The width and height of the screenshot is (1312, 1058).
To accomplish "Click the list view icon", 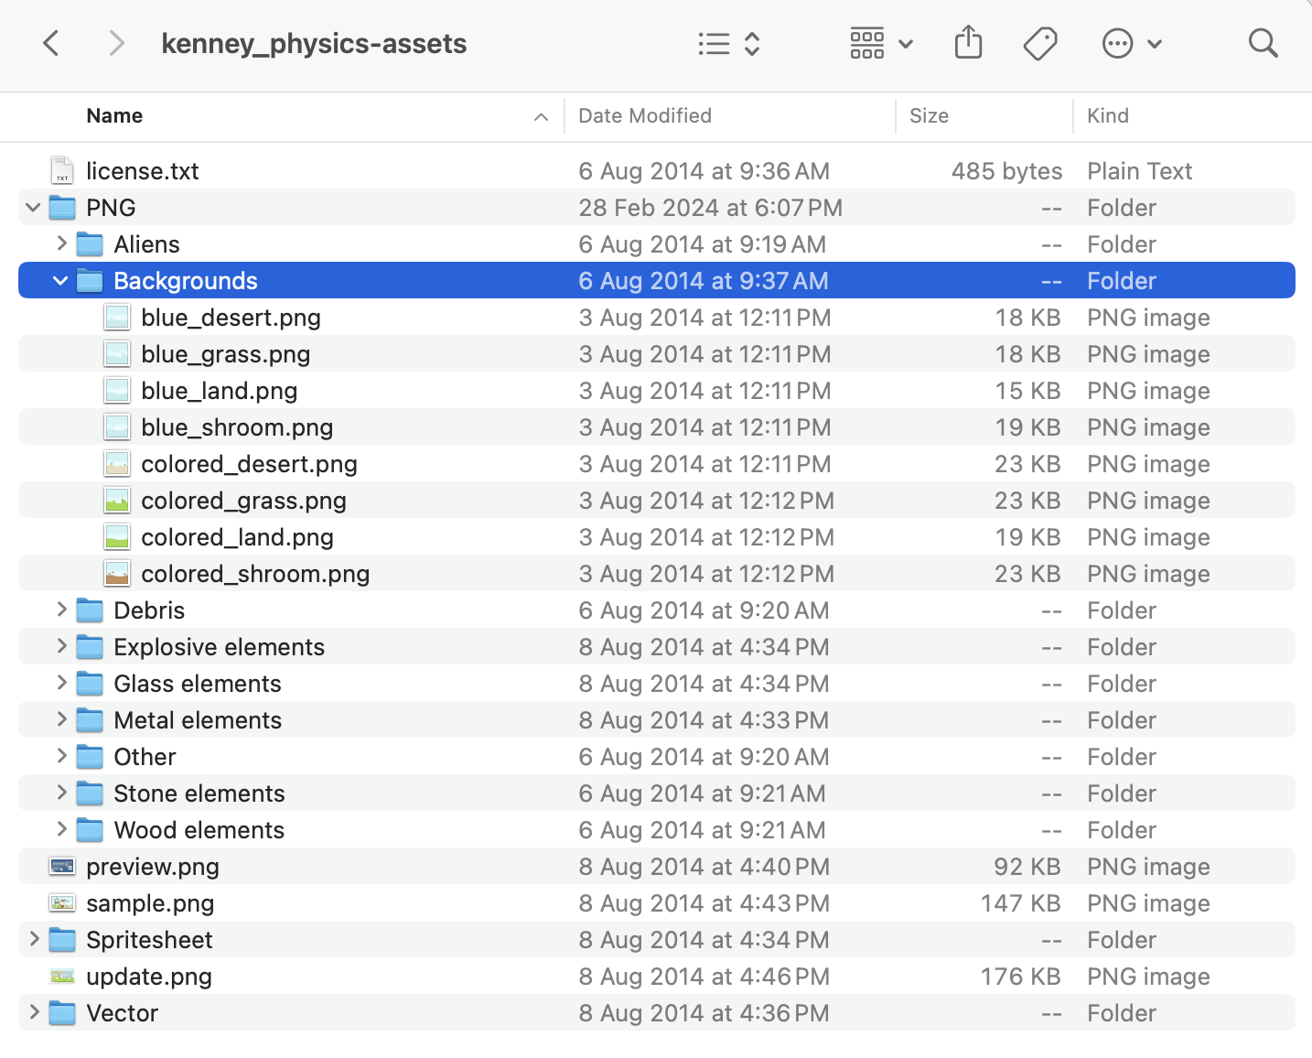I will [715, 42].
